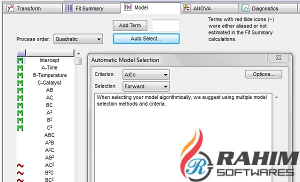Click the Diagnostics tab chart icon
The height and width of the screenshot is (182, 300).
click(245, 8)
